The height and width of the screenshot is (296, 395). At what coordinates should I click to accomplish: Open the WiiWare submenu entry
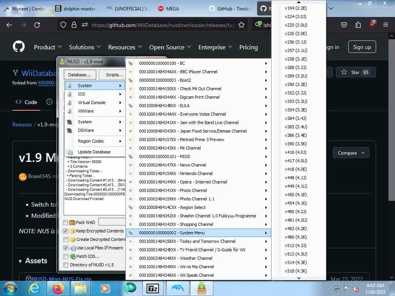95,111
